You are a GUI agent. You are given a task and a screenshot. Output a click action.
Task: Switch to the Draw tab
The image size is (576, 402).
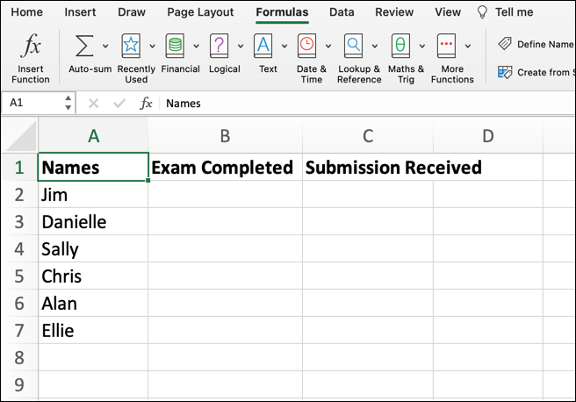pyautogui.click(x=132, y=12)
